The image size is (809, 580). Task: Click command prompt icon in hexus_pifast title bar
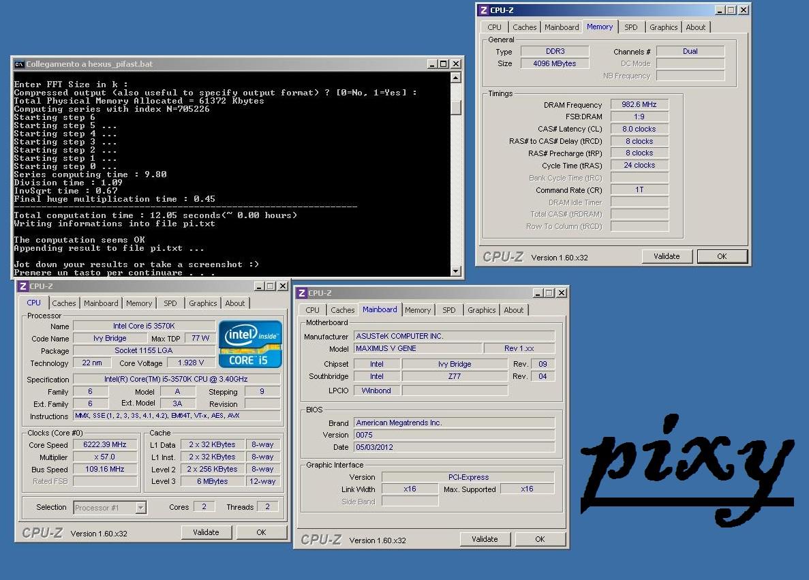[19, 64]
